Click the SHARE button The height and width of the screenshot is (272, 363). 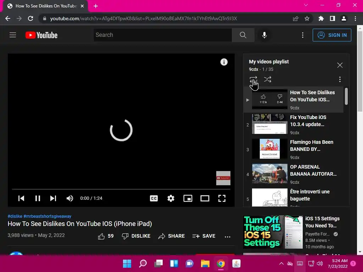coord(172,236)
